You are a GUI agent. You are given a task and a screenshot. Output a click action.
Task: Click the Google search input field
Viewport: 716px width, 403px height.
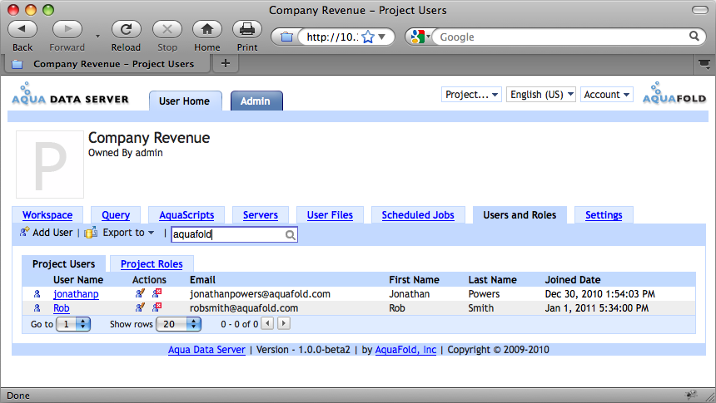coord(562,37)
